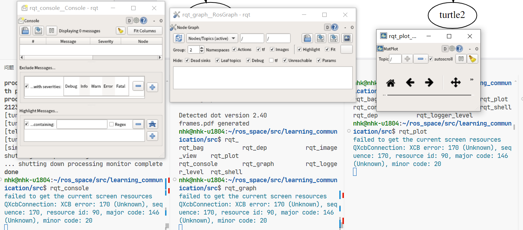523x230 pixels.
Task: Click the first namespace filter field in Node Graph
Action: (x=252, y=38)
